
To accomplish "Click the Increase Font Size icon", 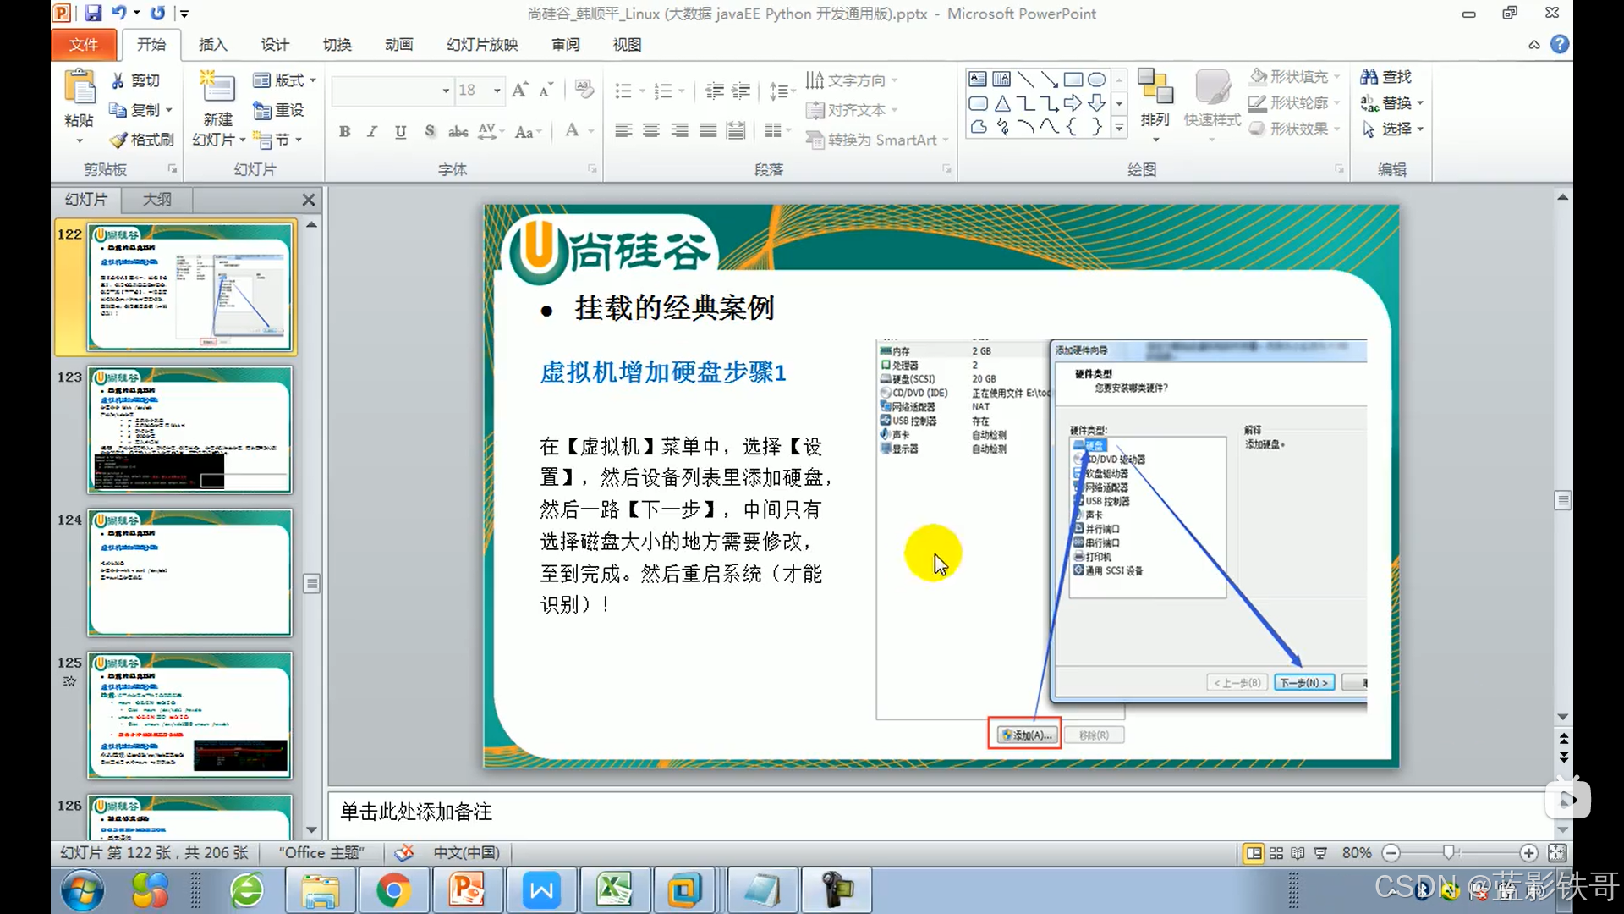I will (x=520, y=90).
